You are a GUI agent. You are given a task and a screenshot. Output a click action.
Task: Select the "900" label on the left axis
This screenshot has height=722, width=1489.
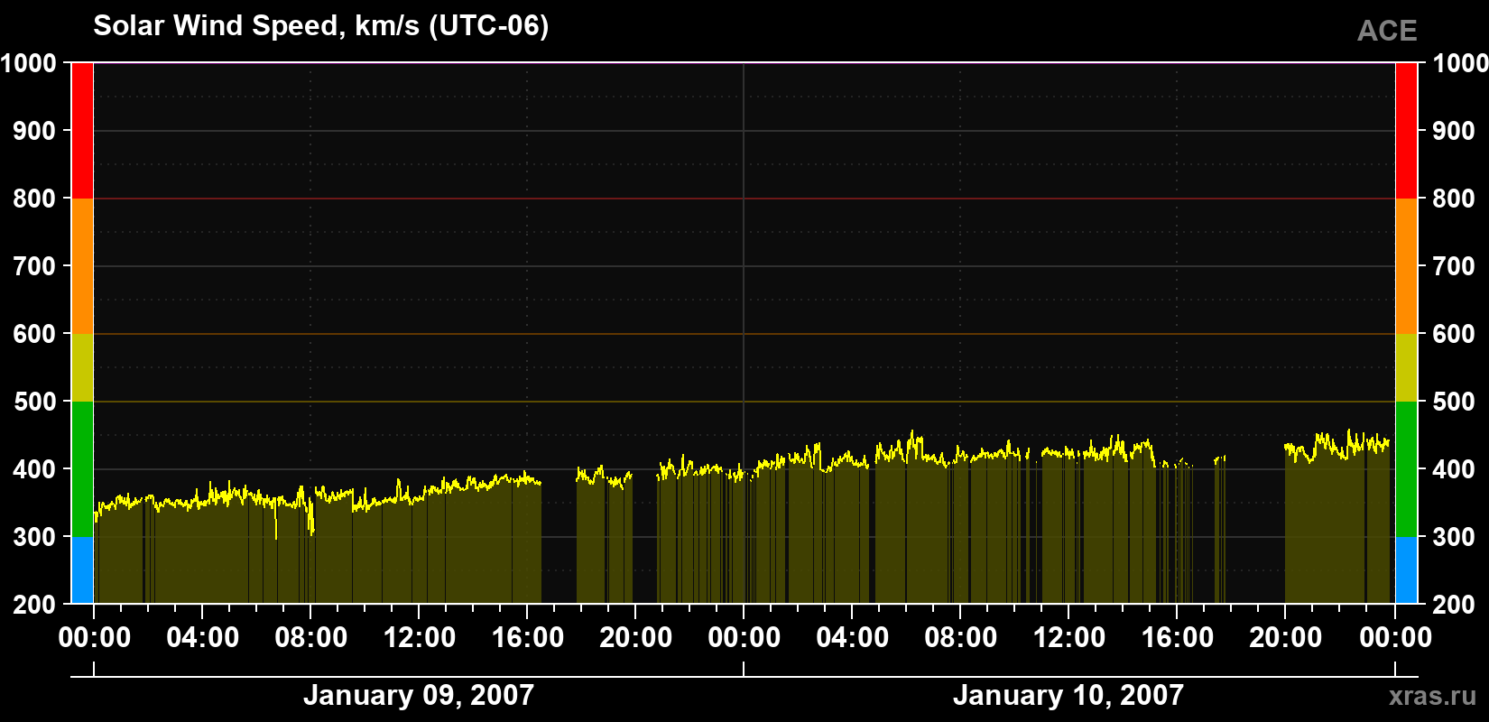coord(35,131)
